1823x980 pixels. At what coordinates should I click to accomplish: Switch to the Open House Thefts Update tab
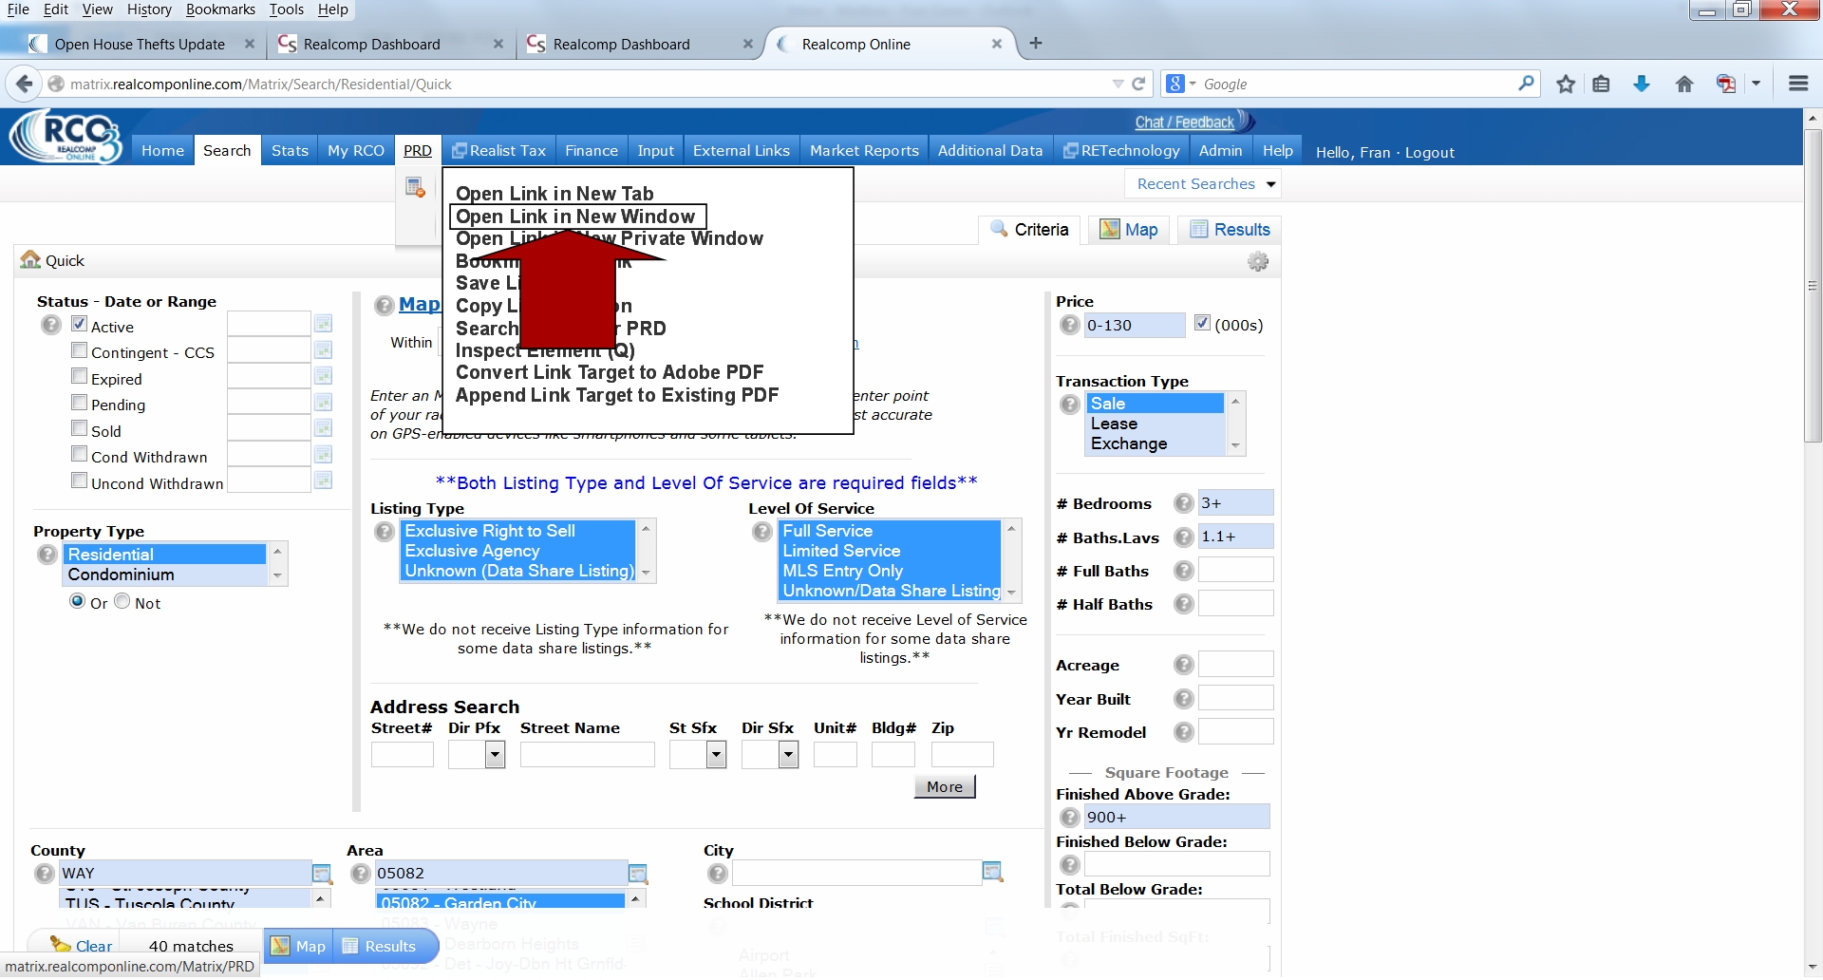click(140, 44)
